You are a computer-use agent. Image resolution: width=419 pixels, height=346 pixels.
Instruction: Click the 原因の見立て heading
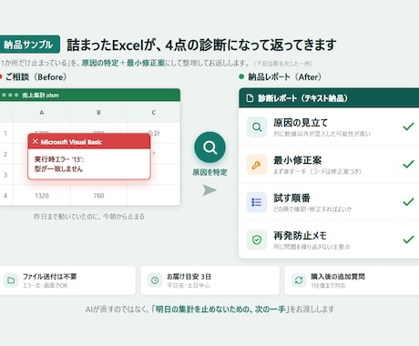pyautogui.click(x=301, y=123)
